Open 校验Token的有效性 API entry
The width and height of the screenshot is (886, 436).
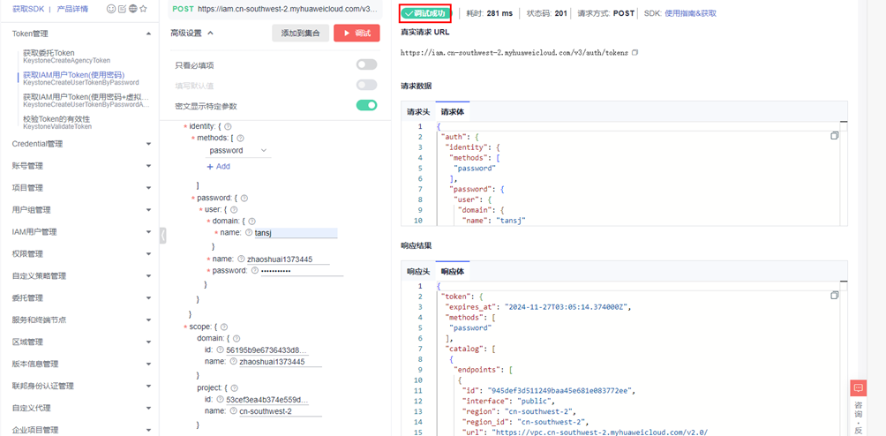pos(57,123)
